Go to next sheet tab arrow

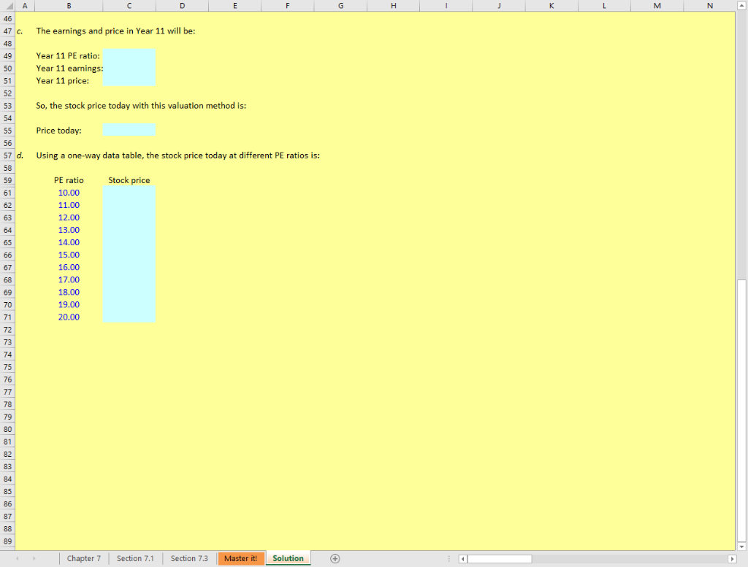click(34, 558)
